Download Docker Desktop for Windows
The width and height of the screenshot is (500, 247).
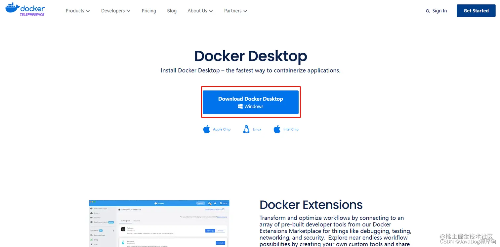pos(251,102)
